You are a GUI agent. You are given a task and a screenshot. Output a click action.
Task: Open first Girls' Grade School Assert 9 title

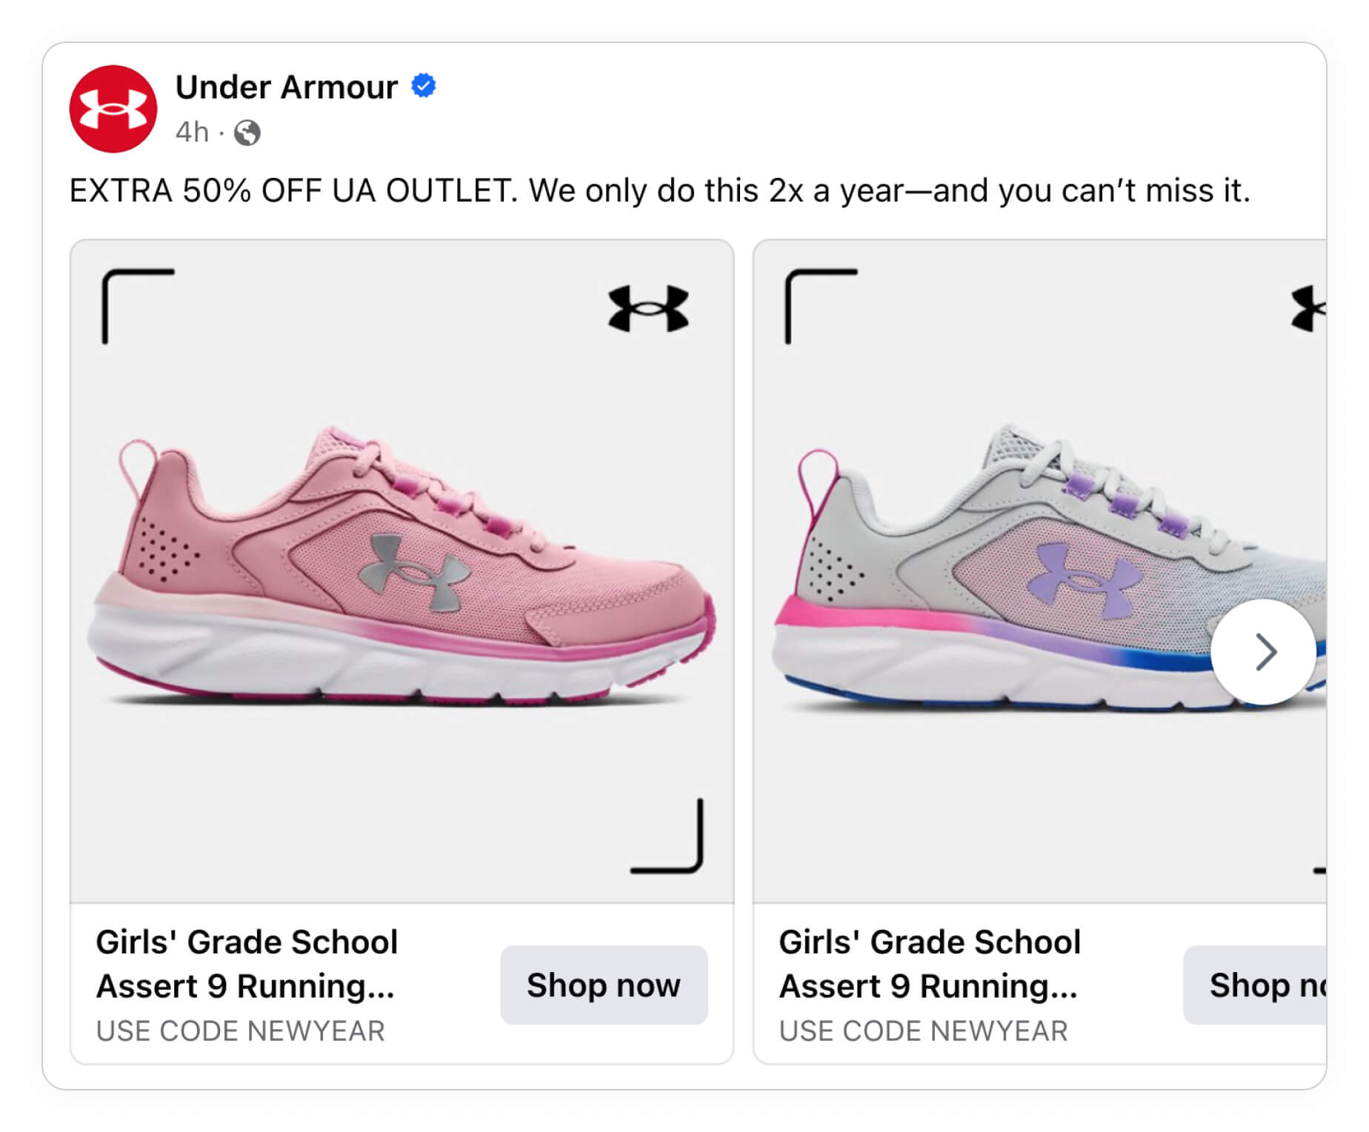247,964
